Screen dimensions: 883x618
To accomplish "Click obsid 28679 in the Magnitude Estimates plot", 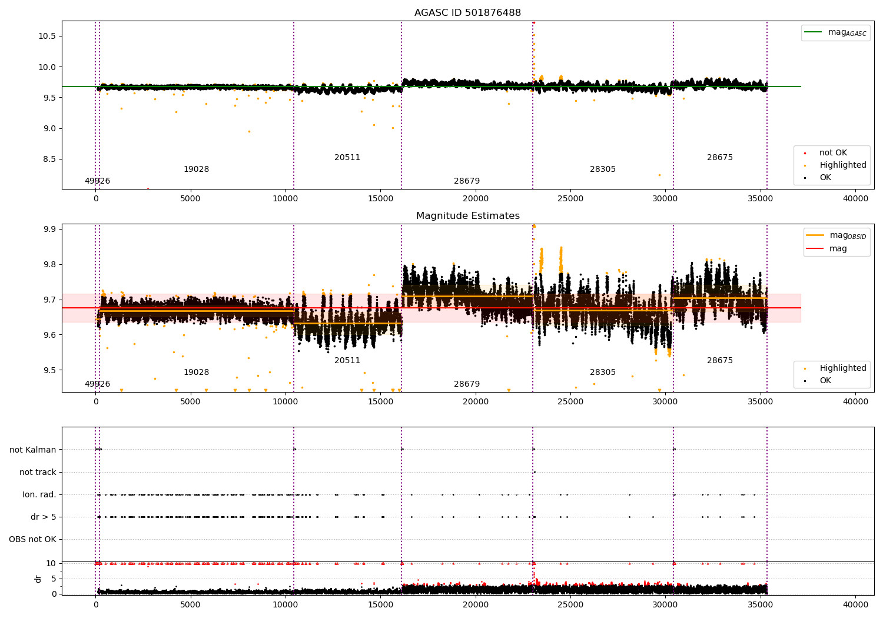I will [x=467, y=384].
